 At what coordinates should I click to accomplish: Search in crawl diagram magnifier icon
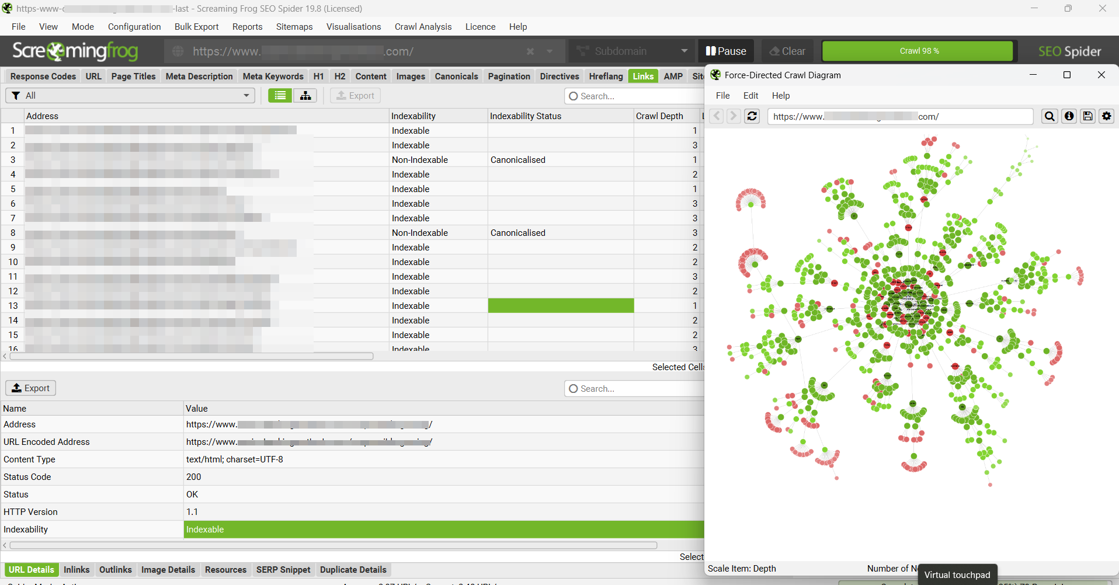pyautogui.click(x=1050, y=116)
